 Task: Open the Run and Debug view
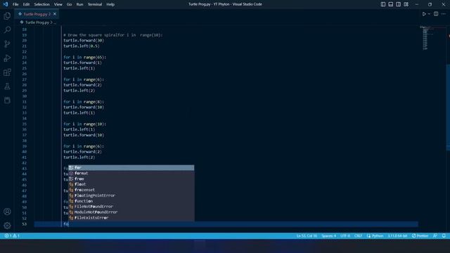coord(7,58)
